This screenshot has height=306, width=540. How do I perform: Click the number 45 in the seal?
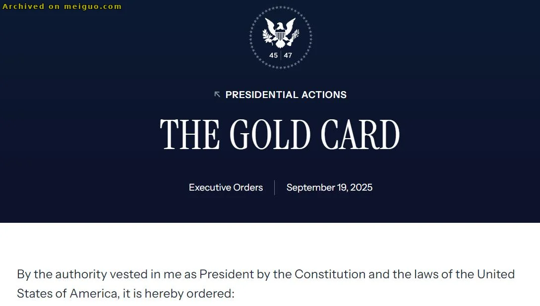click(x=273, y=55)
